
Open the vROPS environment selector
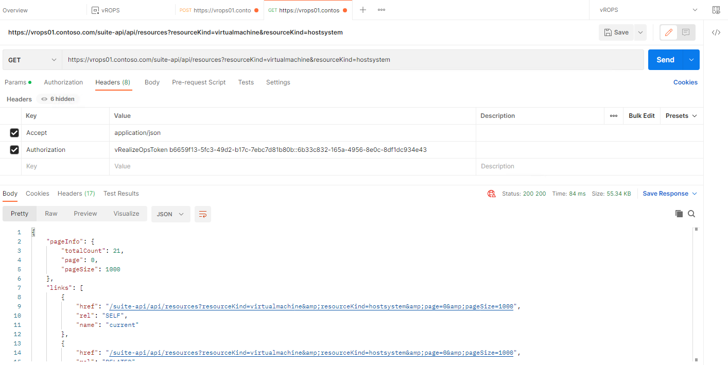[648, 10]
